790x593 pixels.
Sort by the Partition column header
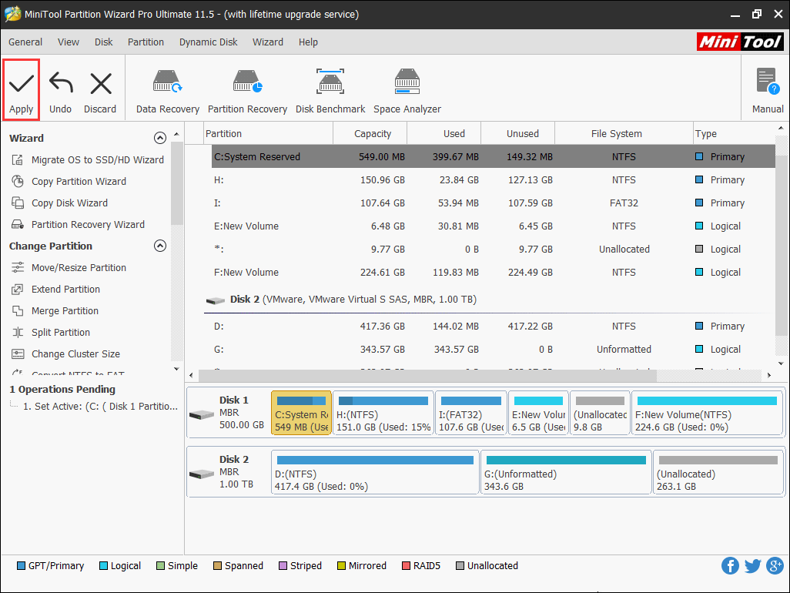coord(268,133)
